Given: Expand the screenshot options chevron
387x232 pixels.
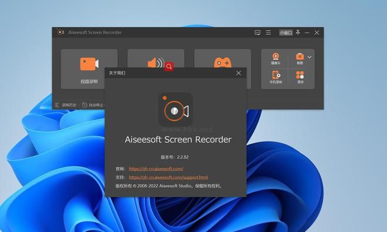Looking at the screenshot, I should pos(310,57).
